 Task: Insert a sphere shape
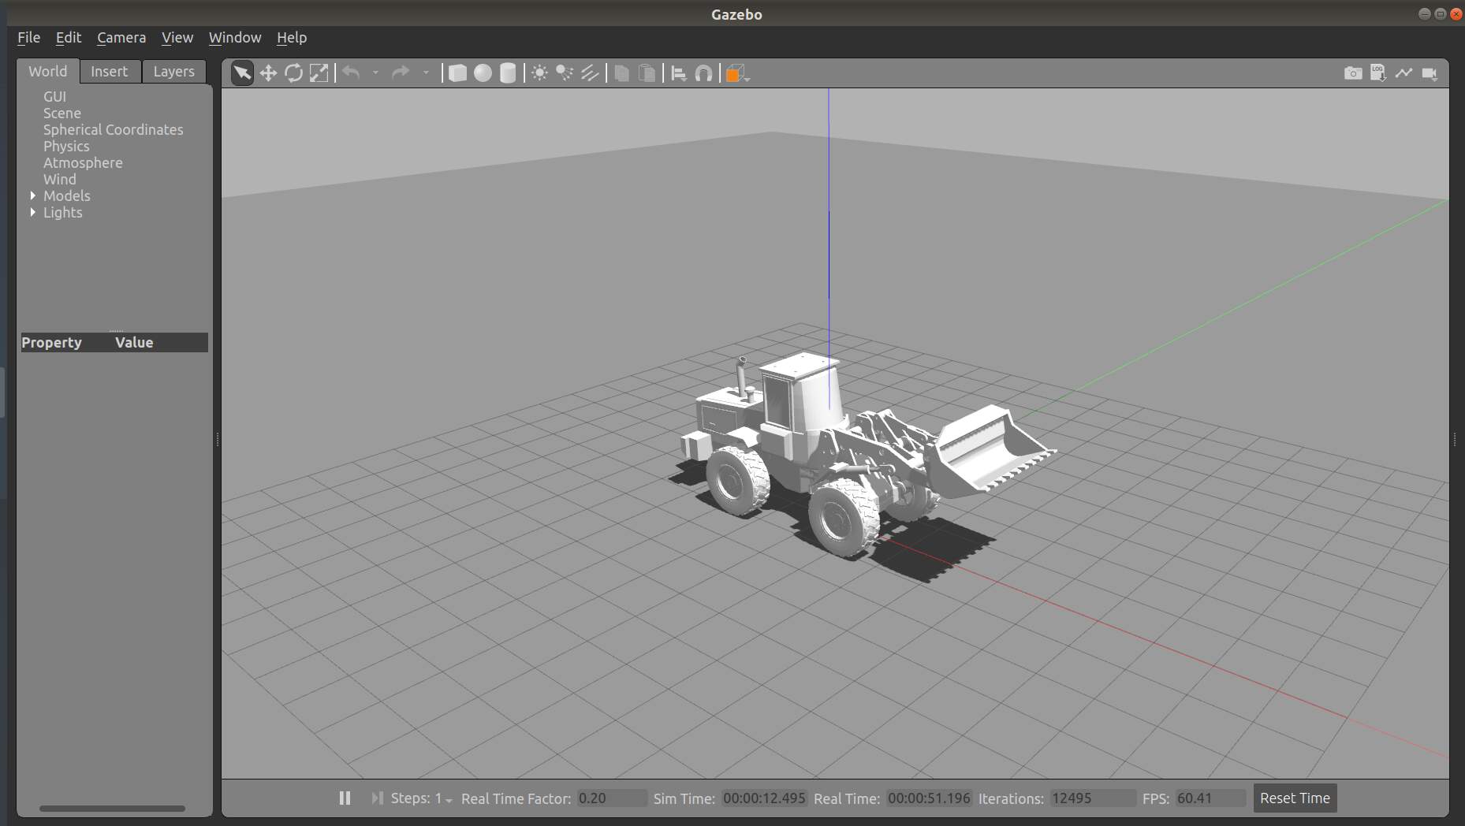(483, 73)
